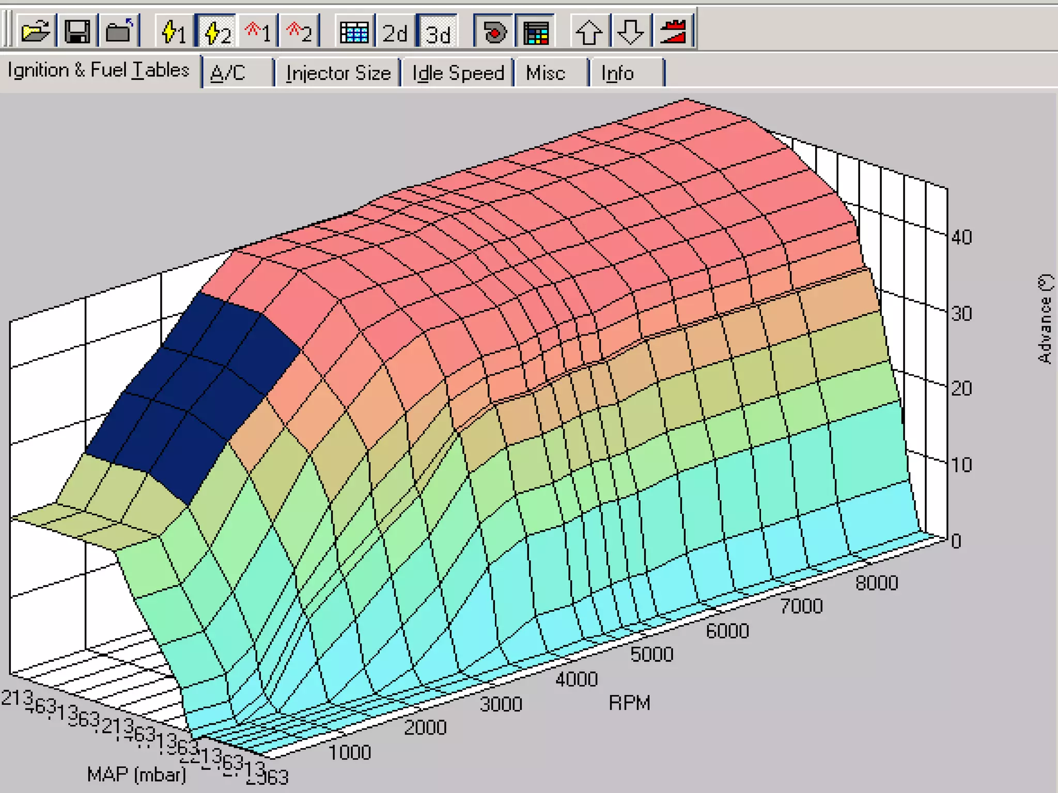This screenshot has width=1058, height=793.
Task: Click the red ramp adjust icon
Action: 673,32
